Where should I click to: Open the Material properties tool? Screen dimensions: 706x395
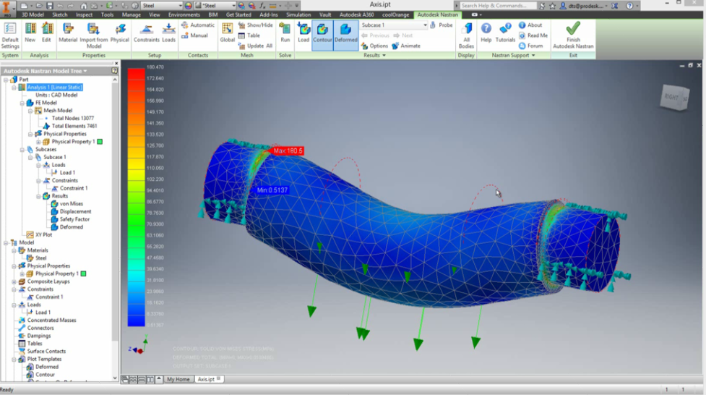point(68,33)
